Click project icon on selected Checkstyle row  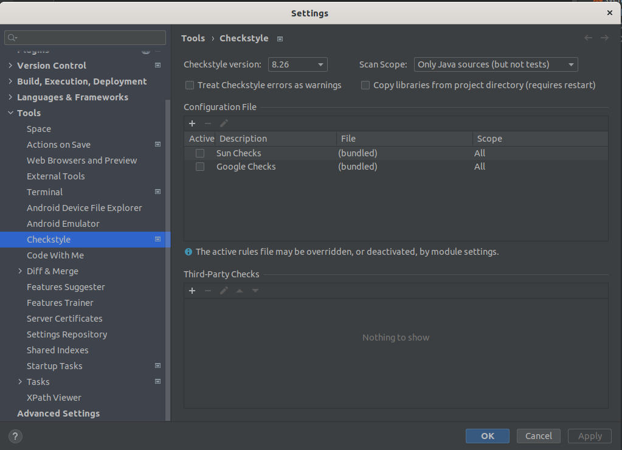pos(158,239)
